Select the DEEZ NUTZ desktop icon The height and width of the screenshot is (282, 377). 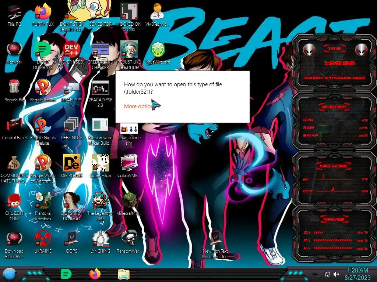pos(71,129)
